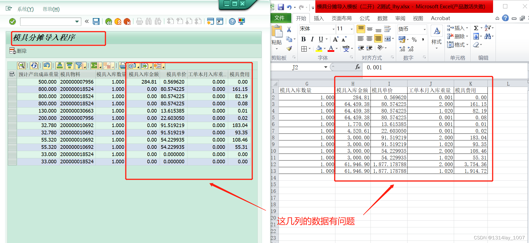Click the red Cancel button in SAP

click(x=127, y=21)
